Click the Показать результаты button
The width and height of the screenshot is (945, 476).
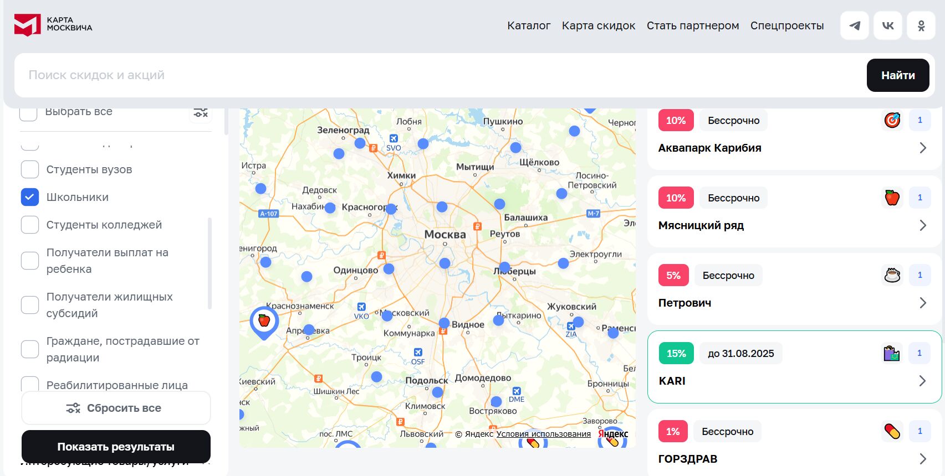click(116, 447)
